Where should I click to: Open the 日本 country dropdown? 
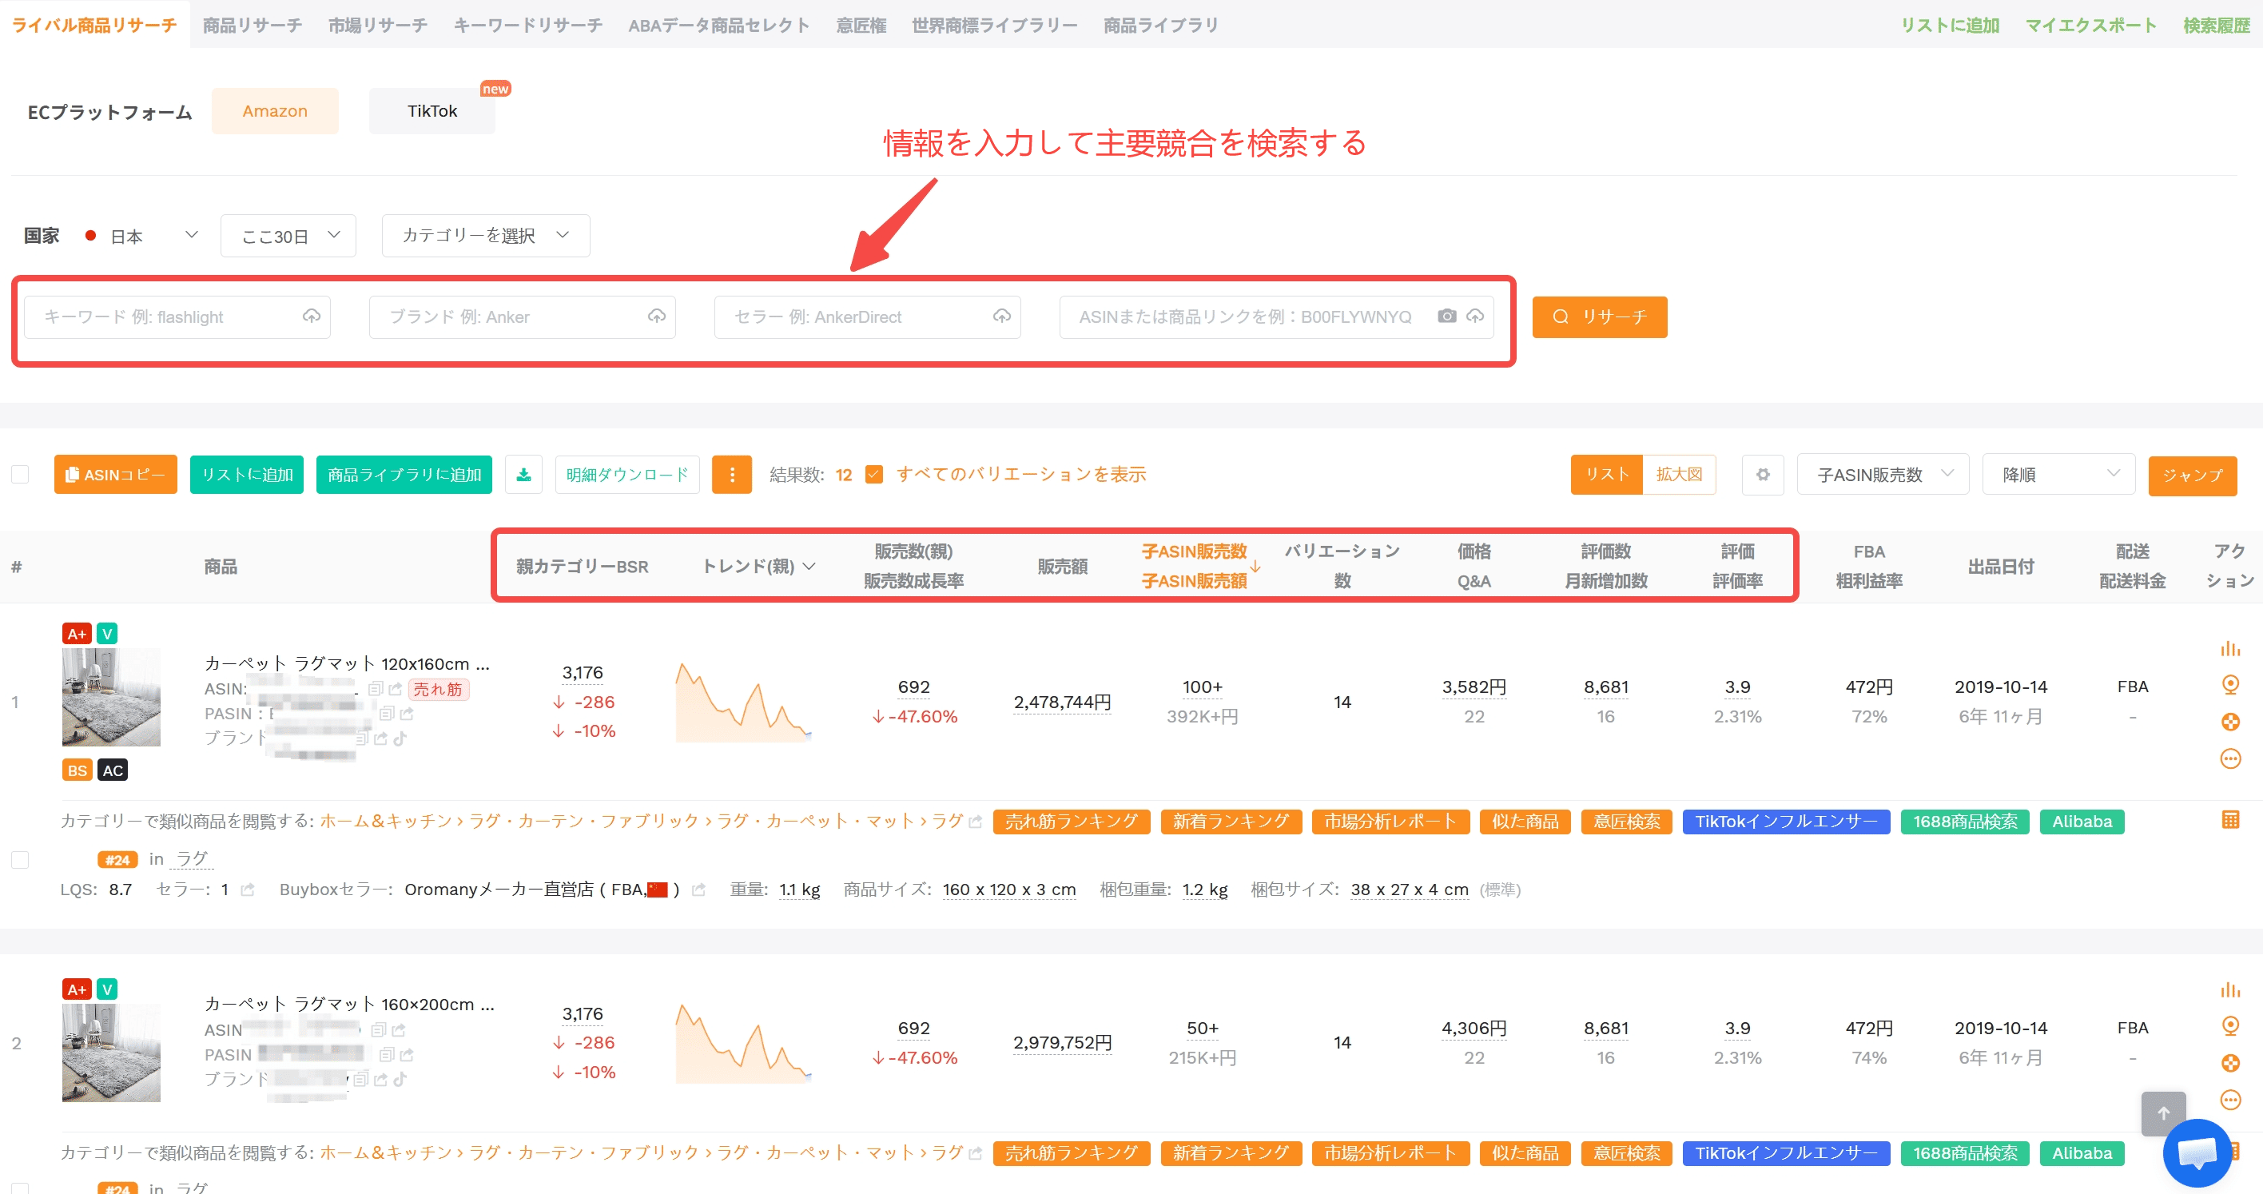[x=141, y=236]
